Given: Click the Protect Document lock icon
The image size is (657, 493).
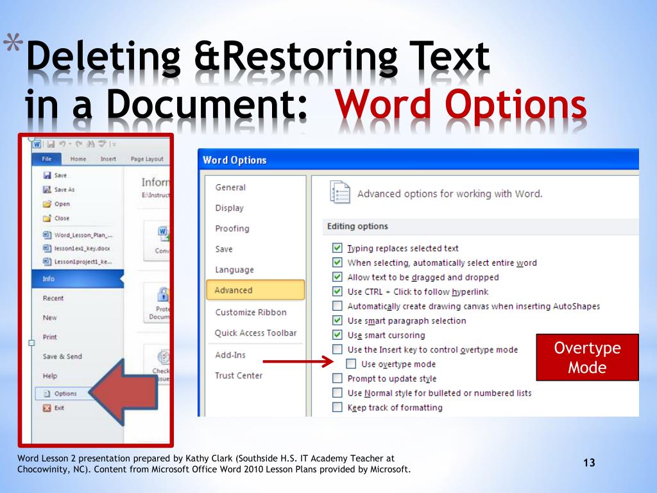Looking at the screenshot, I should (163, 294).
